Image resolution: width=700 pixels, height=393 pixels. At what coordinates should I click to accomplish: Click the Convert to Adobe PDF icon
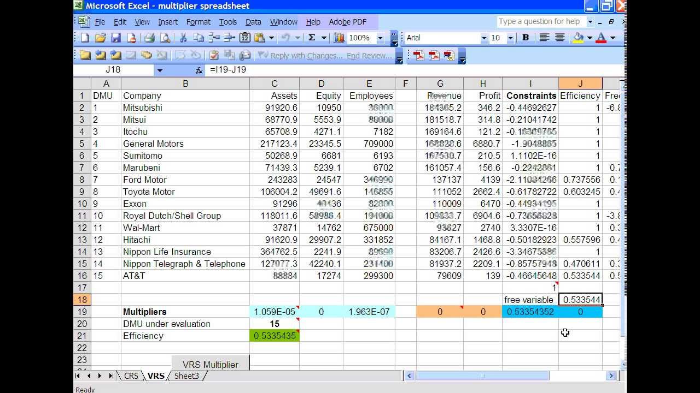419,55
